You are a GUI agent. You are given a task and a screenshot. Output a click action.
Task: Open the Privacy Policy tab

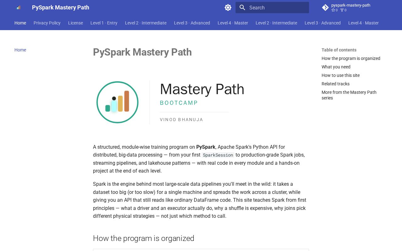[x=47, y=23]
